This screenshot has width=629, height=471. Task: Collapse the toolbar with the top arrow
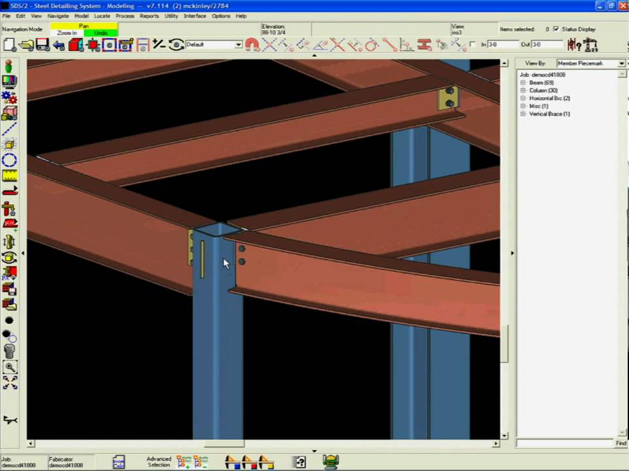point(314,56)
